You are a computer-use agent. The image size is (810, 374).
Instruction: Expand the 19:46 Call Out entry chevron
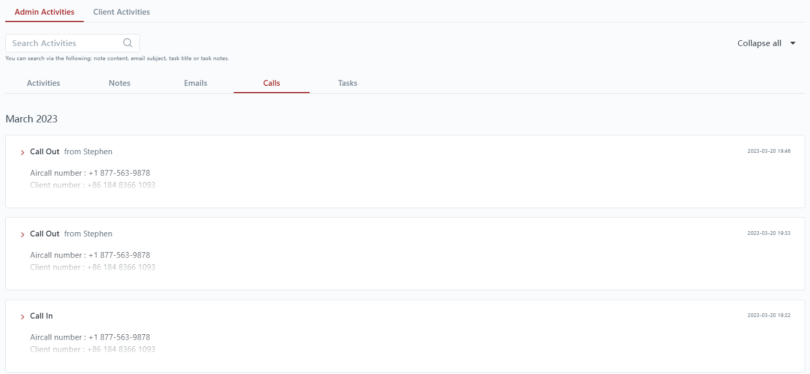tap(23, 152)
